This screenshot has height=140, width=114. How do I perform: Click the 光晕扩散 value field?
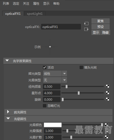[x=53, y=137]
